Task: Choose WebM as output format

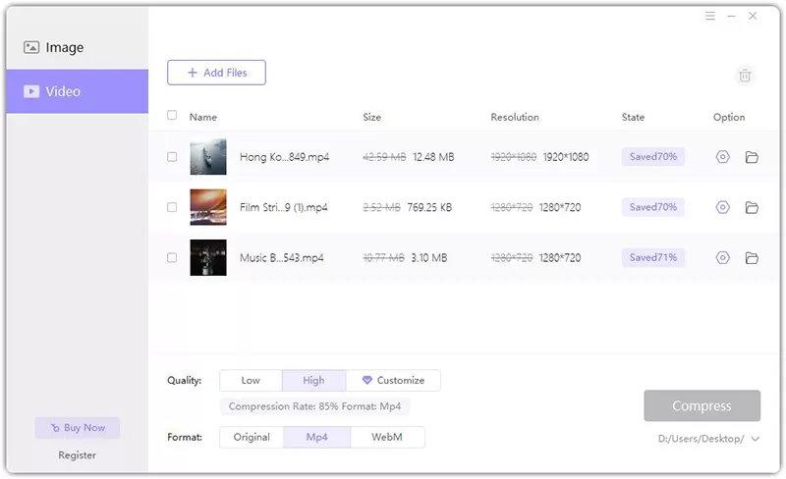Action: click(386, 437)
